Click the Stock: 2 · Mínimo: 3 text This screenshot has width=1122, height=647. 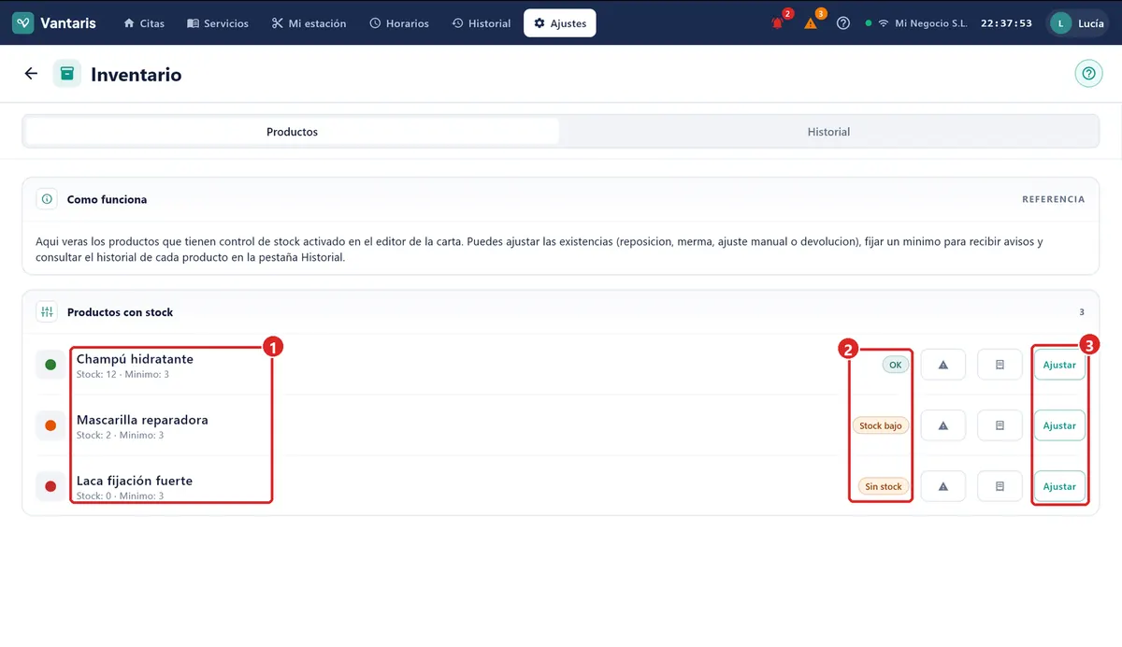(120, 436)
